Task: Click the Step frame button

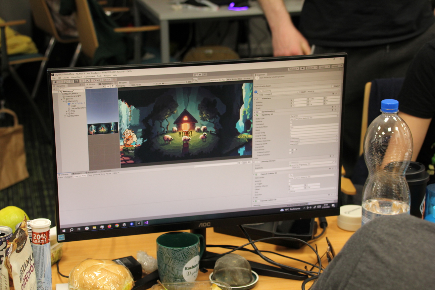Action: click(x=205, y=74)
